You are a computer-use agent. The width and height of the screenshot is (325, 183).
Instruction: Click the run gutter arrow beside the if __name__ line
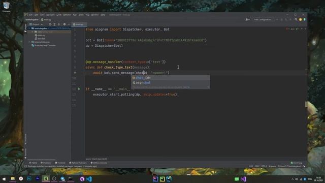pos(79,89)
